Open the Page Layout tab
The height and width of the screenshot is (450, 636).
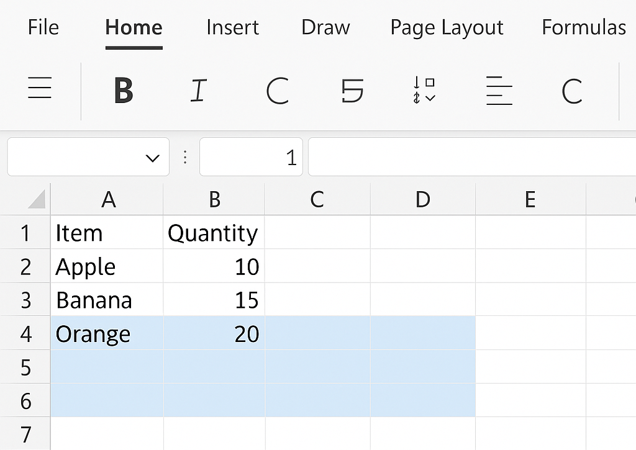pyautogui.click(x=447, y=27)
